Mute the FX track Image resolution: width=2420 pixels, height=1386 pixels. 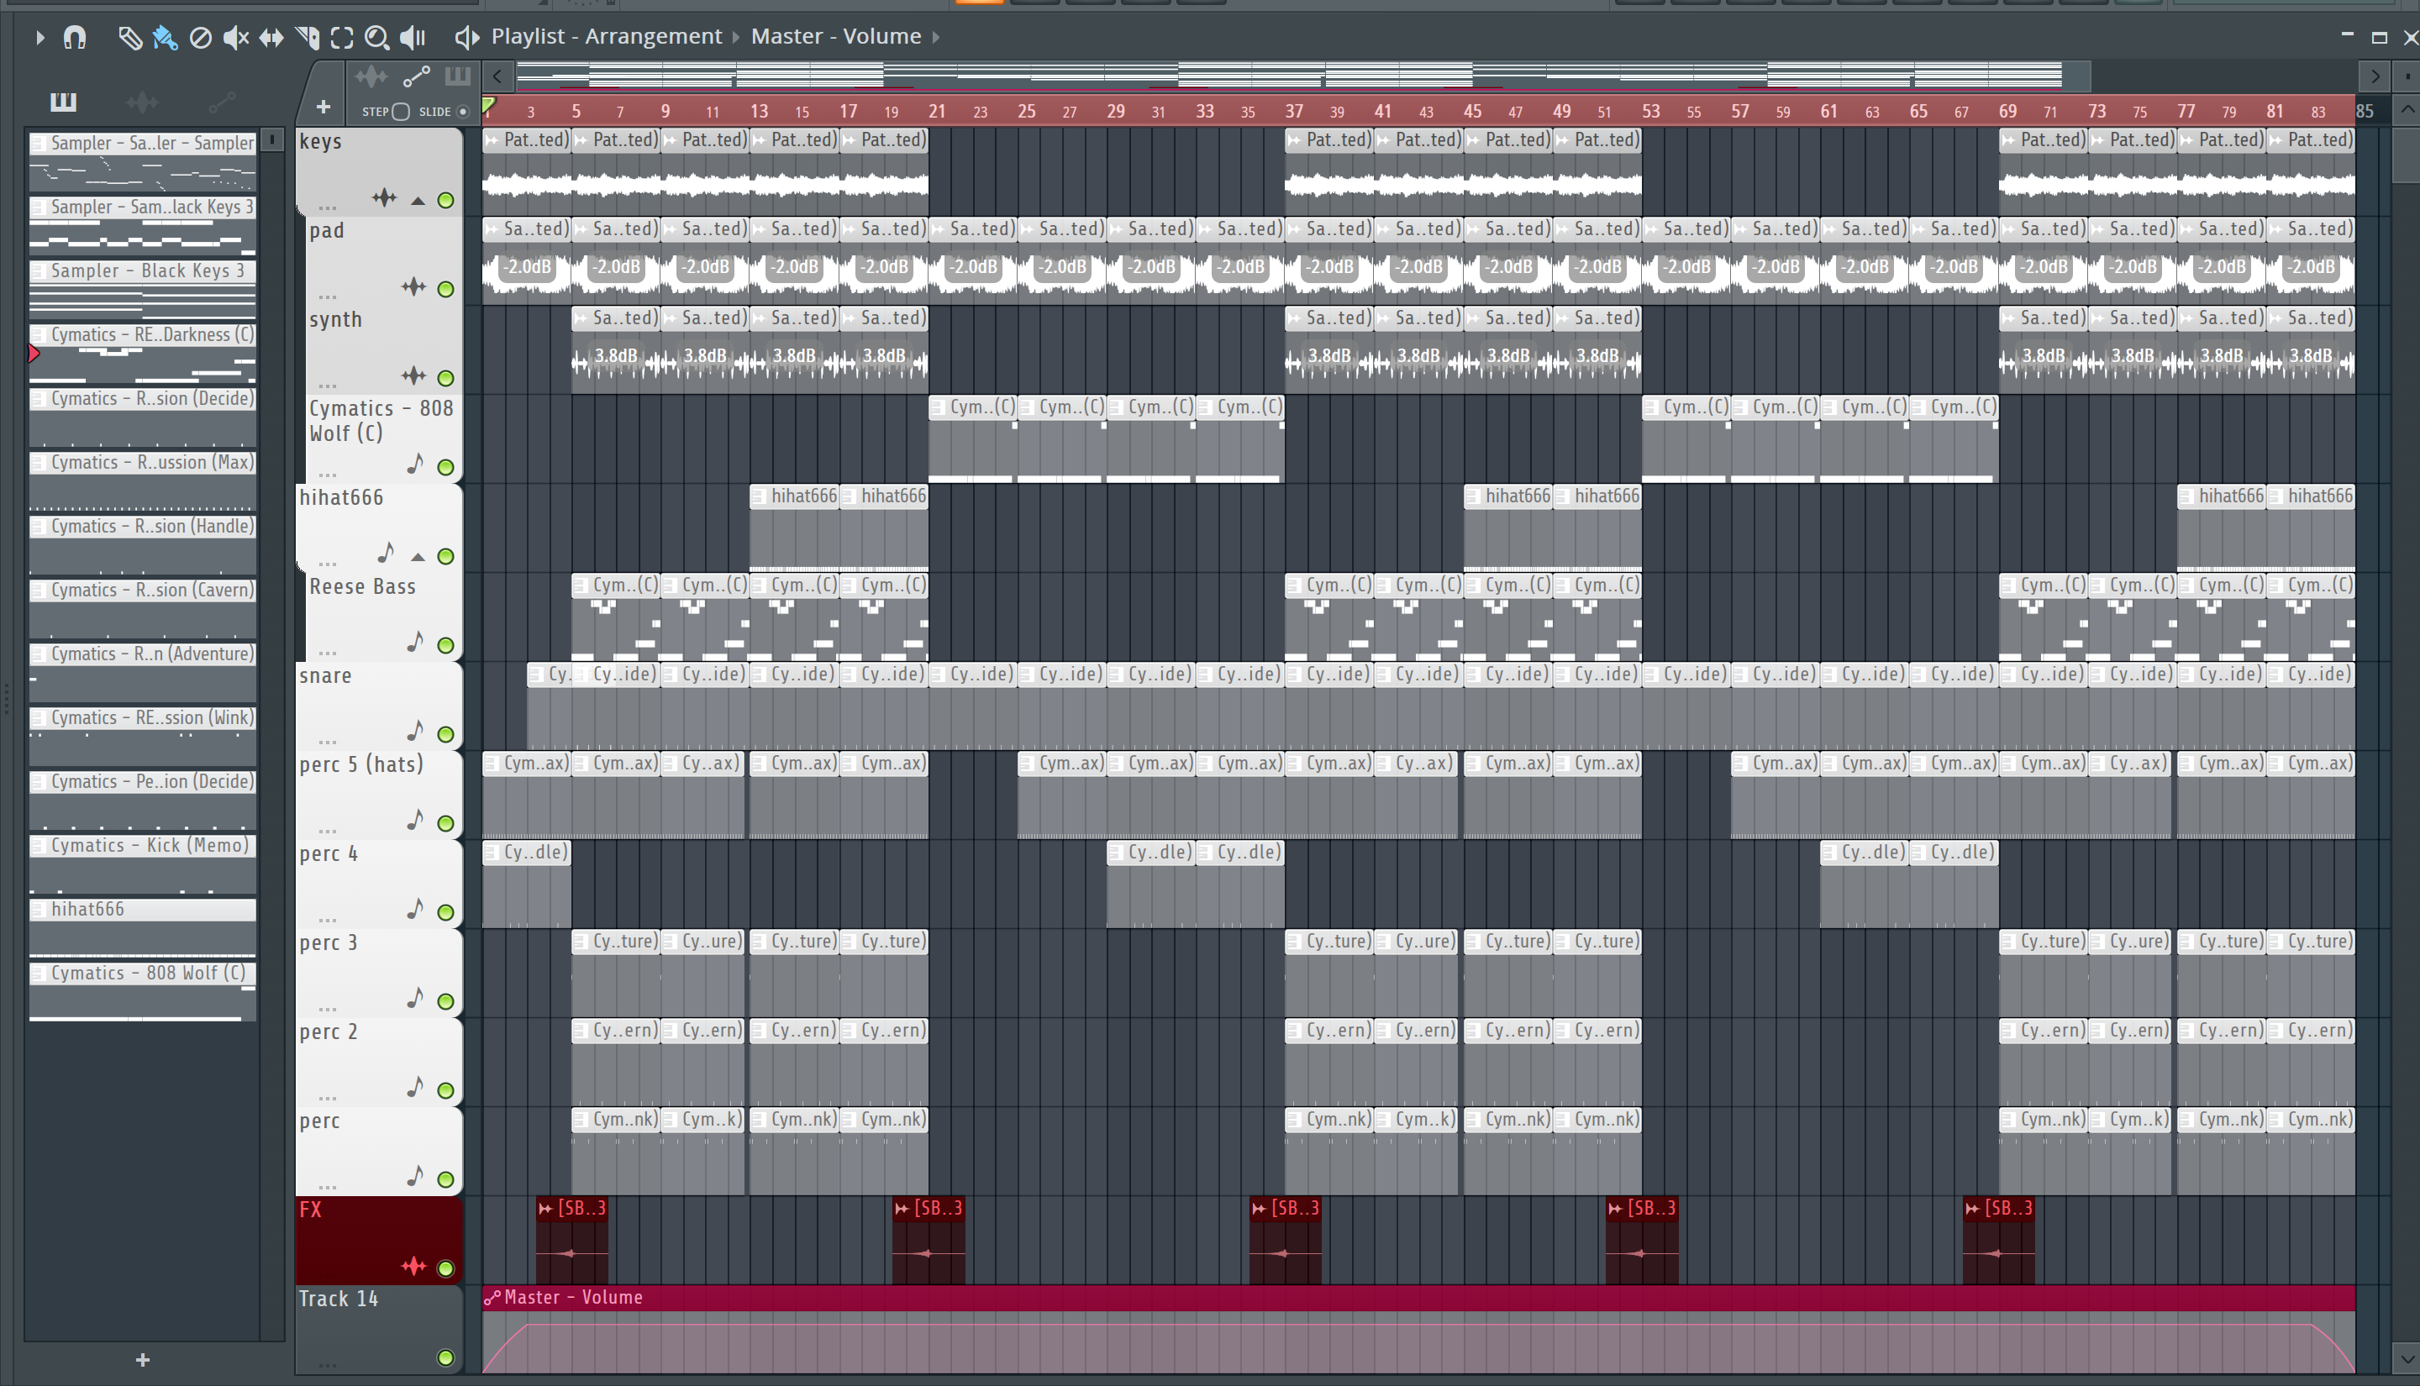coord(445,1268)
